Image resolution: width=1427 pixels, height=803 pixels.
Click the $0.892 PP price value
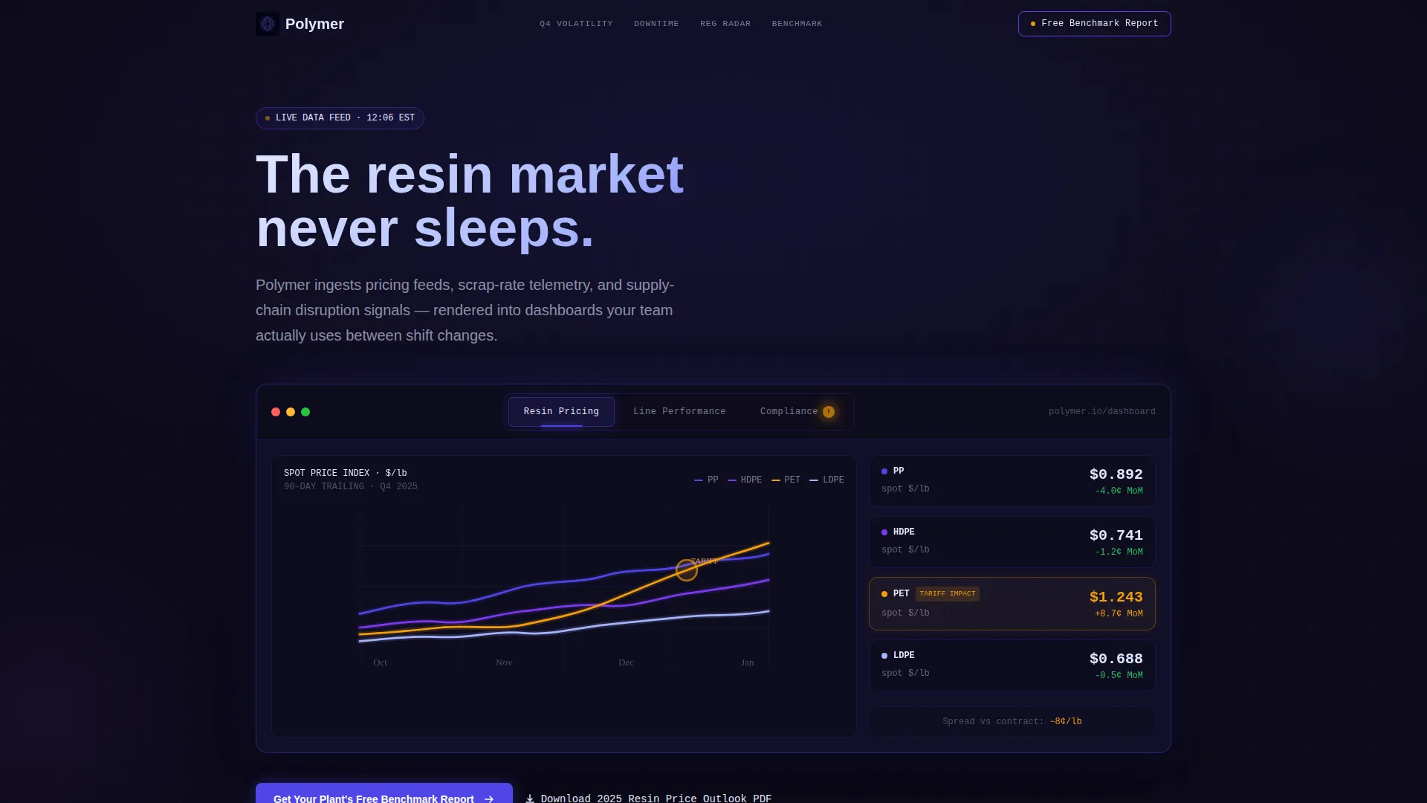tap(1116, 474)
